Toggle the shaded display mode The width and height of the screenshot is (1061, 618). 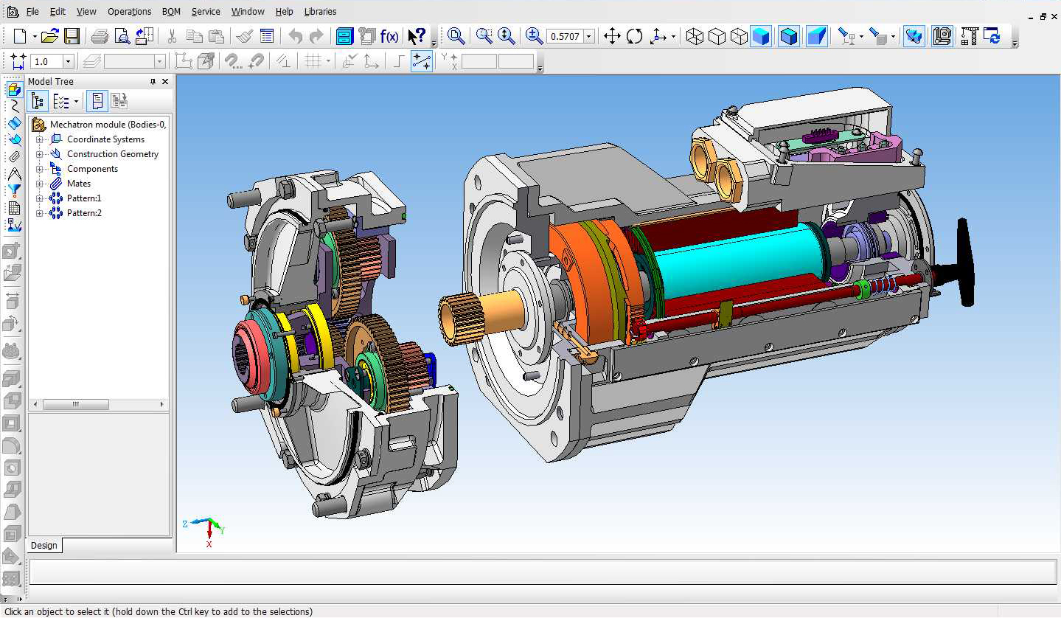pyautogui.click(x=761, y=36)
